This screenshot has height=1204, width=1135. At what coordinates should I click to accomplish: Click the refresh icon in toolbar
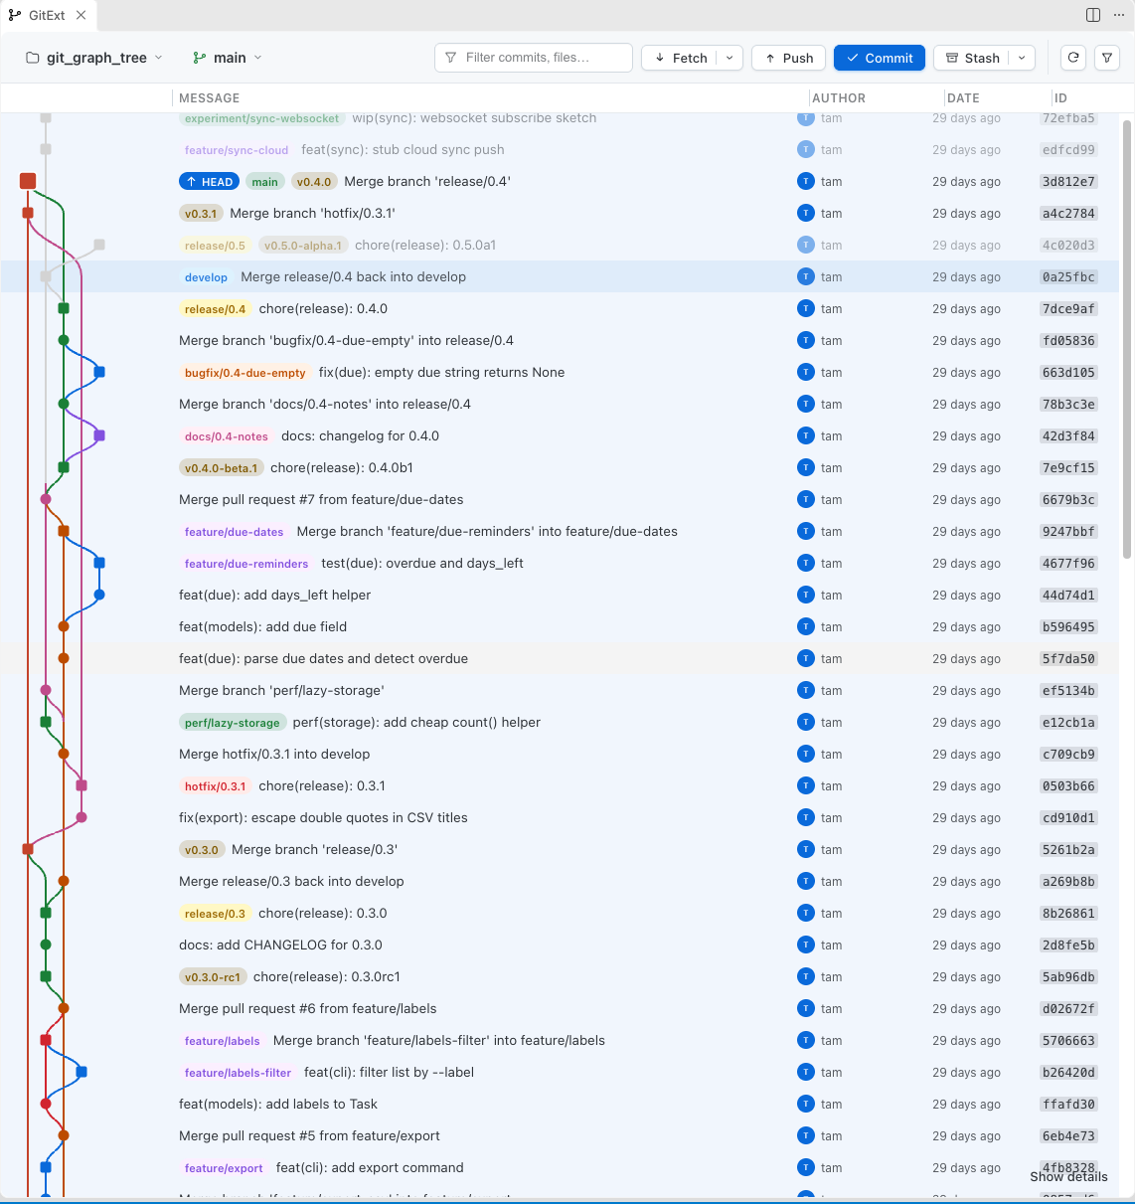pyautogui.click(x=1073, y=58)
